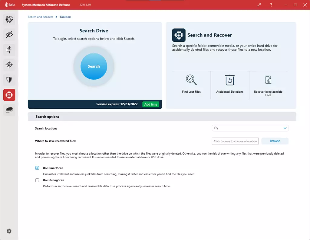Image resolution: width=310 pixels, height=240 pixels.
Task: Click the version number 22.0.1.49
Action: coord(85,5)
